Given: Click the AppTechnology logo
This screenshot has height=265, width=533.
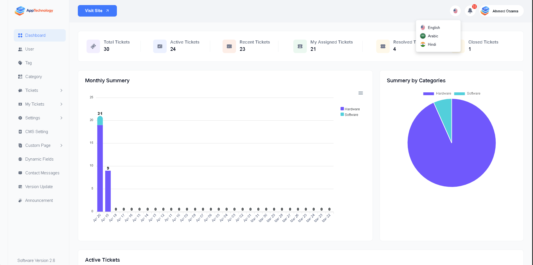Looking at the screenshot, I should pos(34,11).
